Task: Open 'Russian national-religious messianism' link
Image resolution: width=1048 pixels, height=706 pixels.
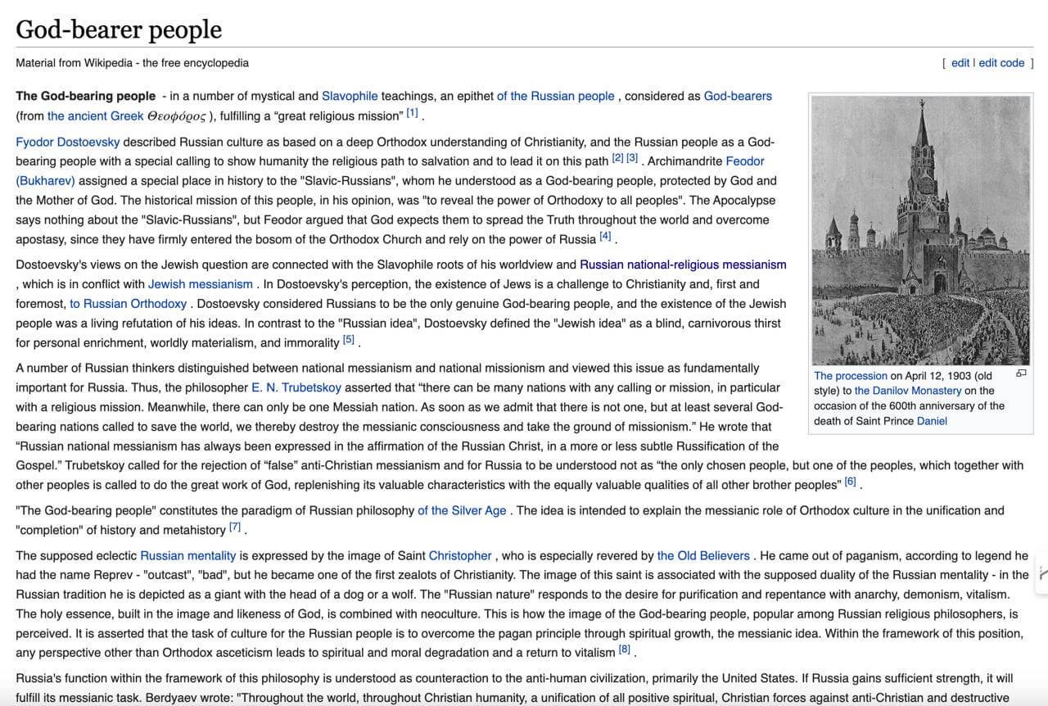Action: coord(683,265)
